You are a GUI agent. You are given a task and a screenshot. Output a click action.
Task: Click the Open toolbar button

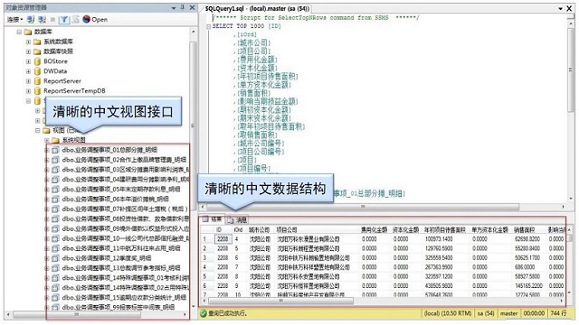[95, 19]
